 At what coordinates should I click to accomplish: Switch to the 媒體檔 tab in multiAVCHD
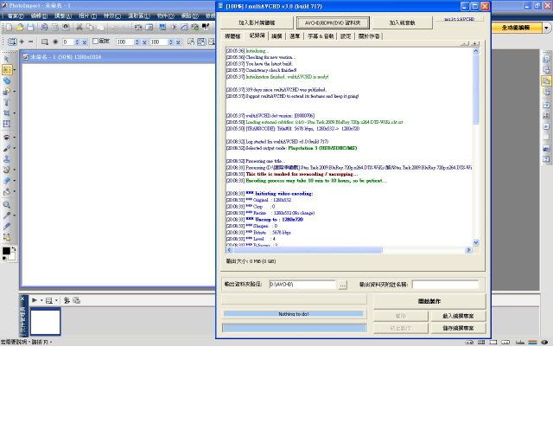232,36
